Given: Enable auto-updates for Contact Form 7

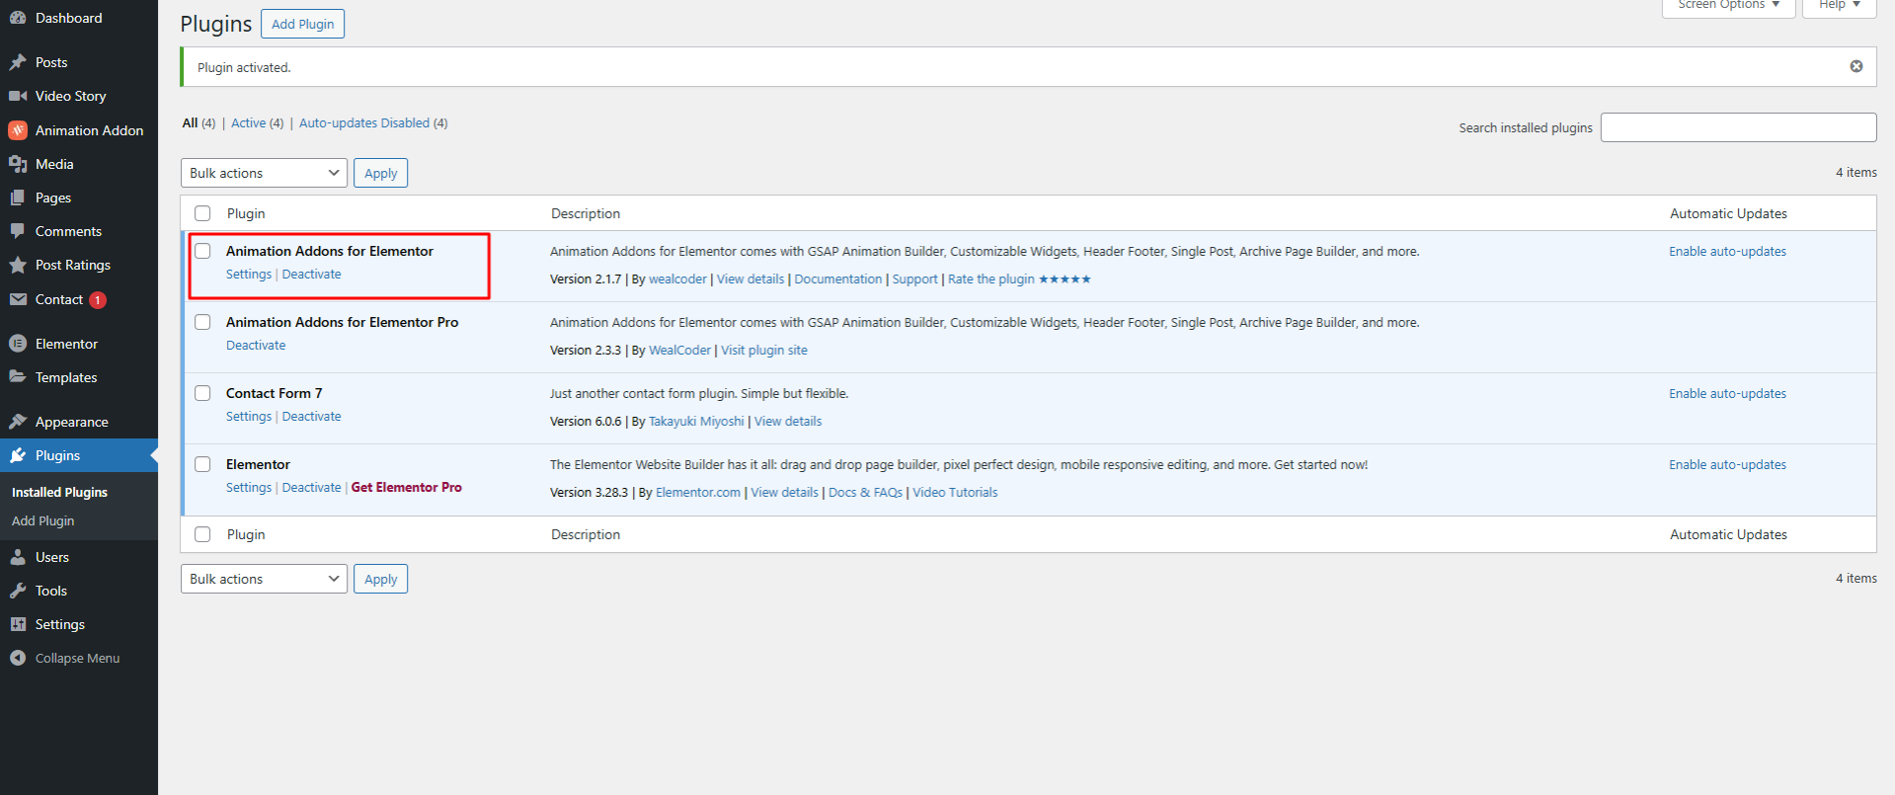Looking at the screenshot, I should (1728, 394).
